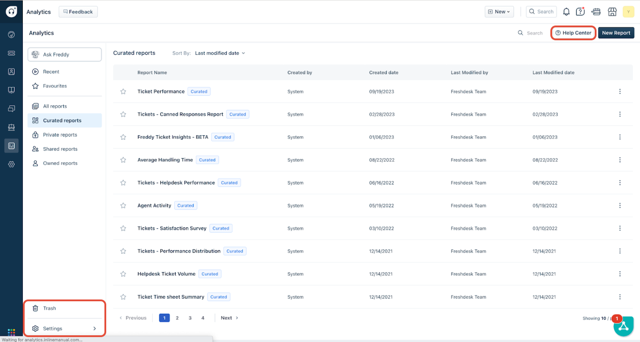Expand Settings chevron in Analytics sidebar
The image size is (640, 342).
point(95,329)
